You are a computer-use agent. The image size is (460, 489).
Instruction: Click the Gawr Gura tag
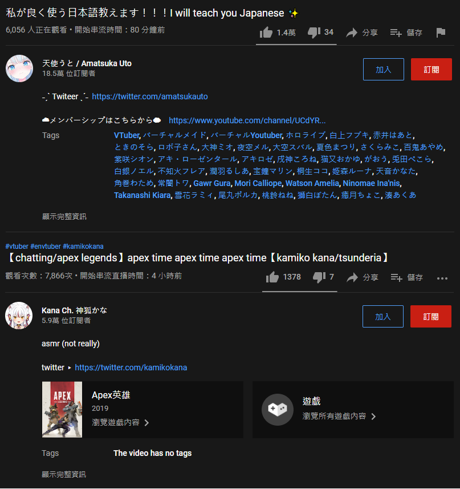point(212,183)
